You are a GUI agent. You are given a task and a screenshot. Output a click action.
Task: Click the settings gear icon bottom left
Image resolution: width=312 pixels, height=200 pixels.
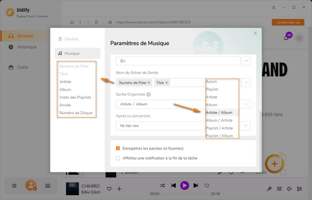click(x=14, y=185)
